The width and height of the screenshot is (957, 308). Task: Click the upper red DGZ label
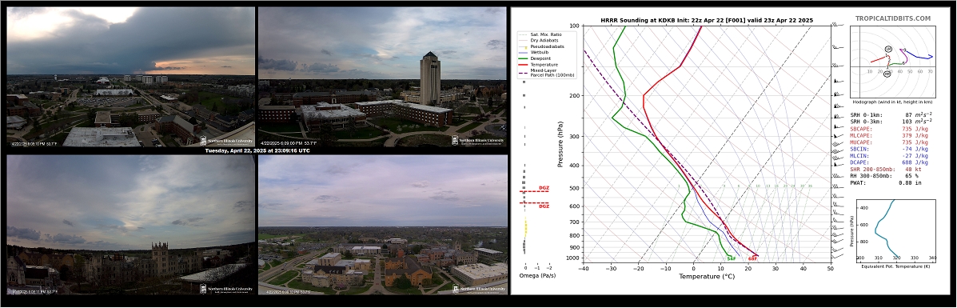[x=544, y=188]
